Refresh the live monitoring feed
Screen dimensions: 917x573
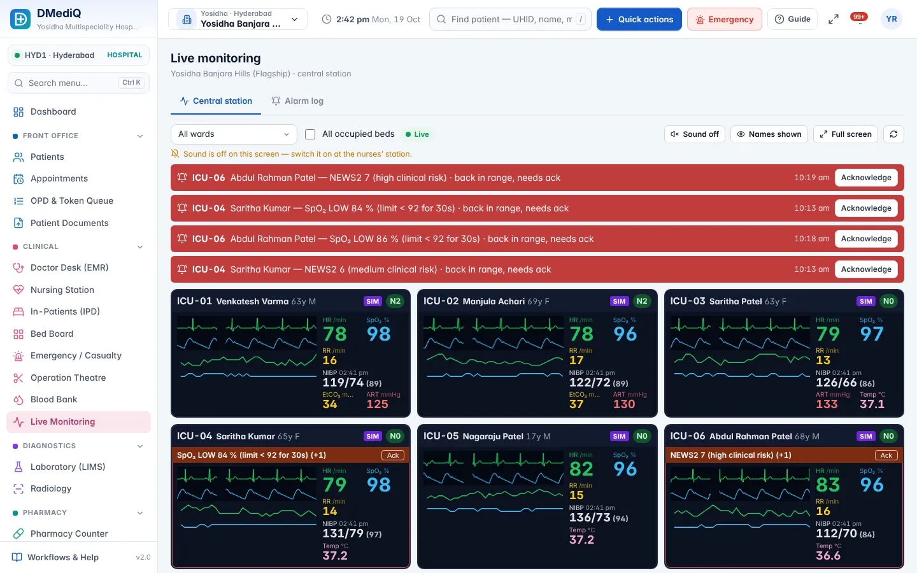(893, 134)
